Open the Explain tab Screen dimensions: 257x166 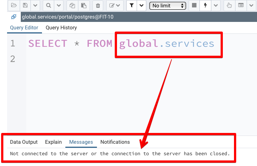coord(53,142)
